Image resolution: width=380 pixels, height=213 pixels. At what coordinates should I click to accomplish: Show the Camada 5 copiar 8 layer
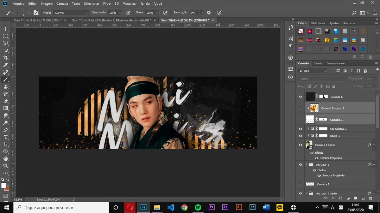coord(300,108)
